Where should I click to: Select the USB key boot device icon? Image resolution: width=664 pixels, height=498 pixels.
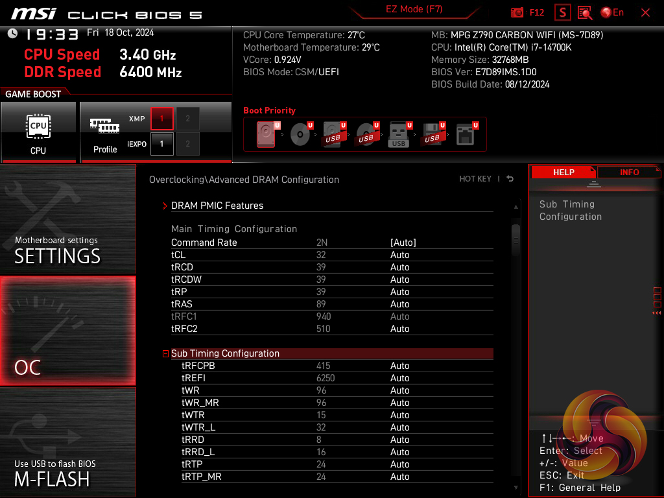coord(399,134)
